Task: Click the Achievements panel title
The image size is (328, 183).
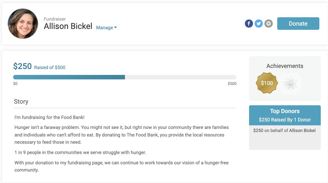Action: pos(285,66)
